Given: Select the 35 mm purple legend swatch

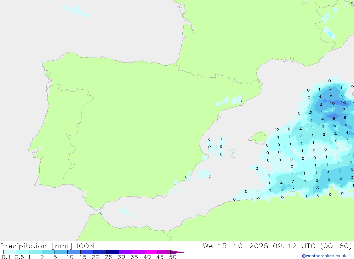Looking at the screenshot, I should 138,252.
